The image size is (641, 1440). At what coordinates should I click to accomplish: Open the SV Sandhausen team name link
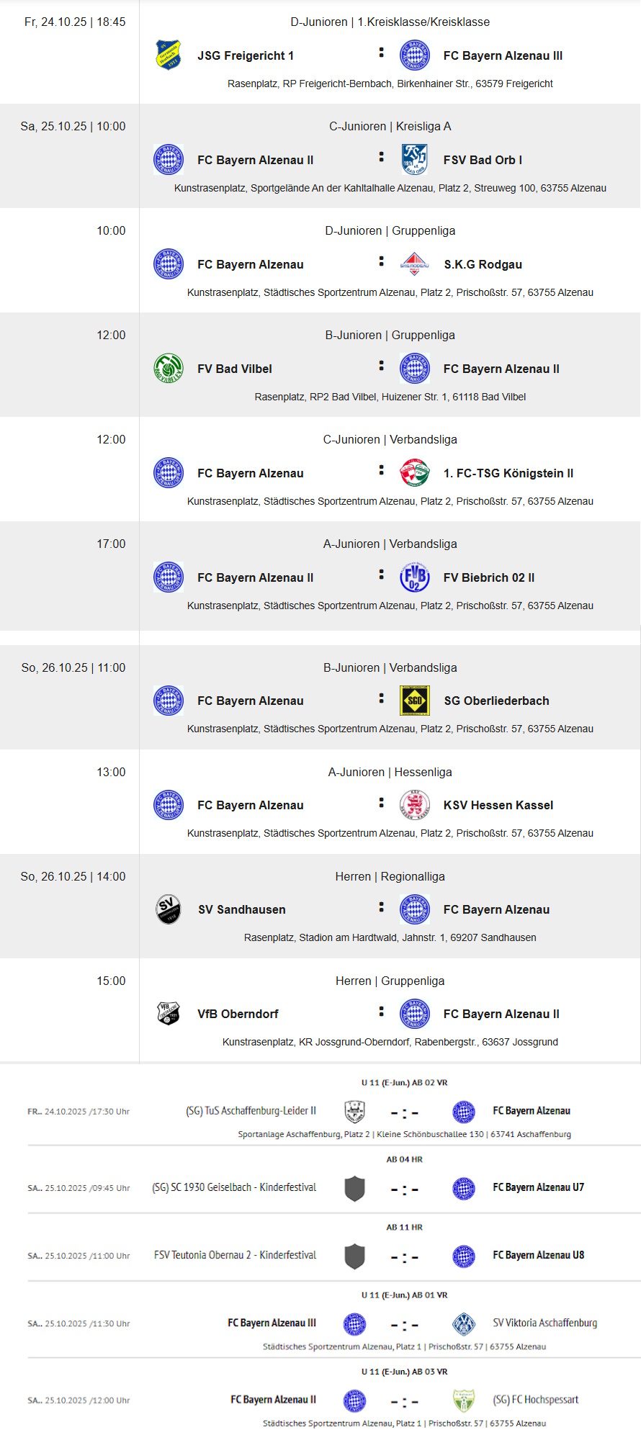(242, 910)
